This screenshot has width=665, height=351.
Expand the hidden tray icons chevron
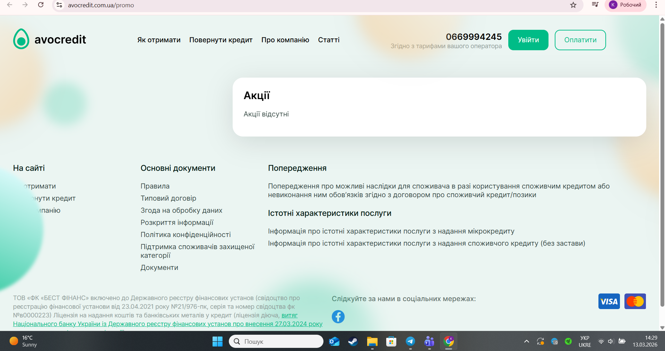tap(526, 341)
